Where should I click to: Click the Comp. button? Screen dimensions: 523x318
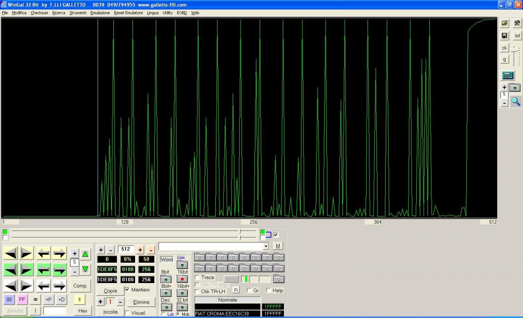(80, 286)
